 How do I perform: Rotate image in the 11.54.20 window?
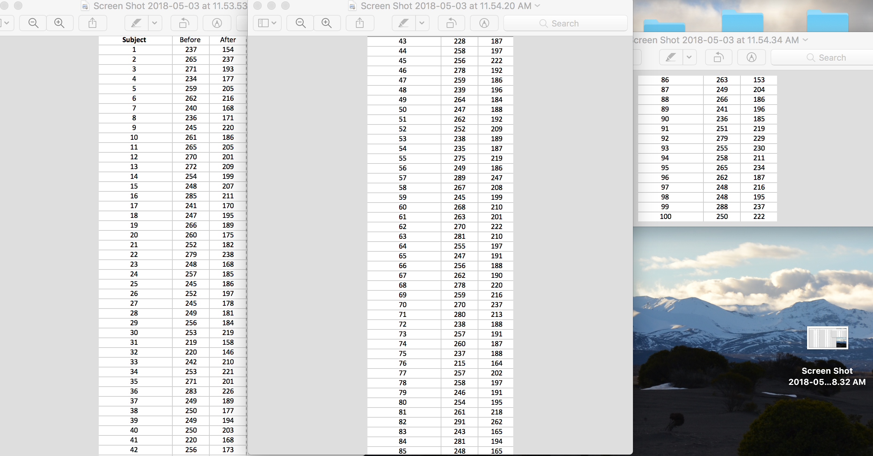(x=451, y=23)
